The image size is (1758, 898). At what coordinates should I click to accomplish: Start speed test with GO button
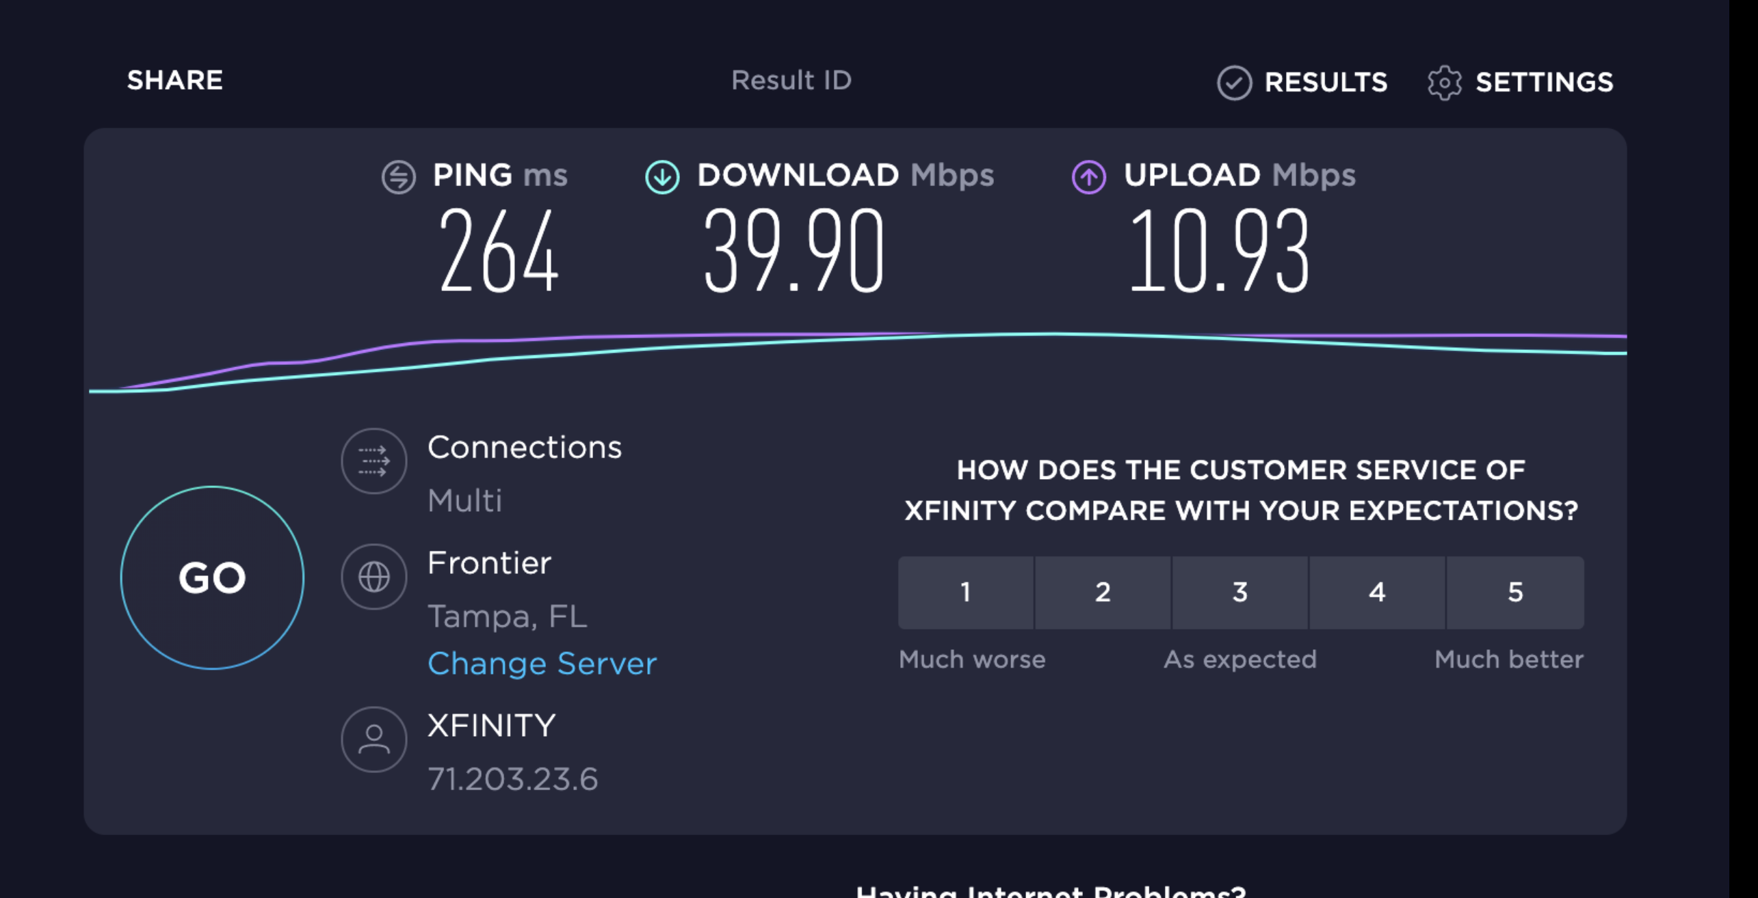(x=212, y=577)
